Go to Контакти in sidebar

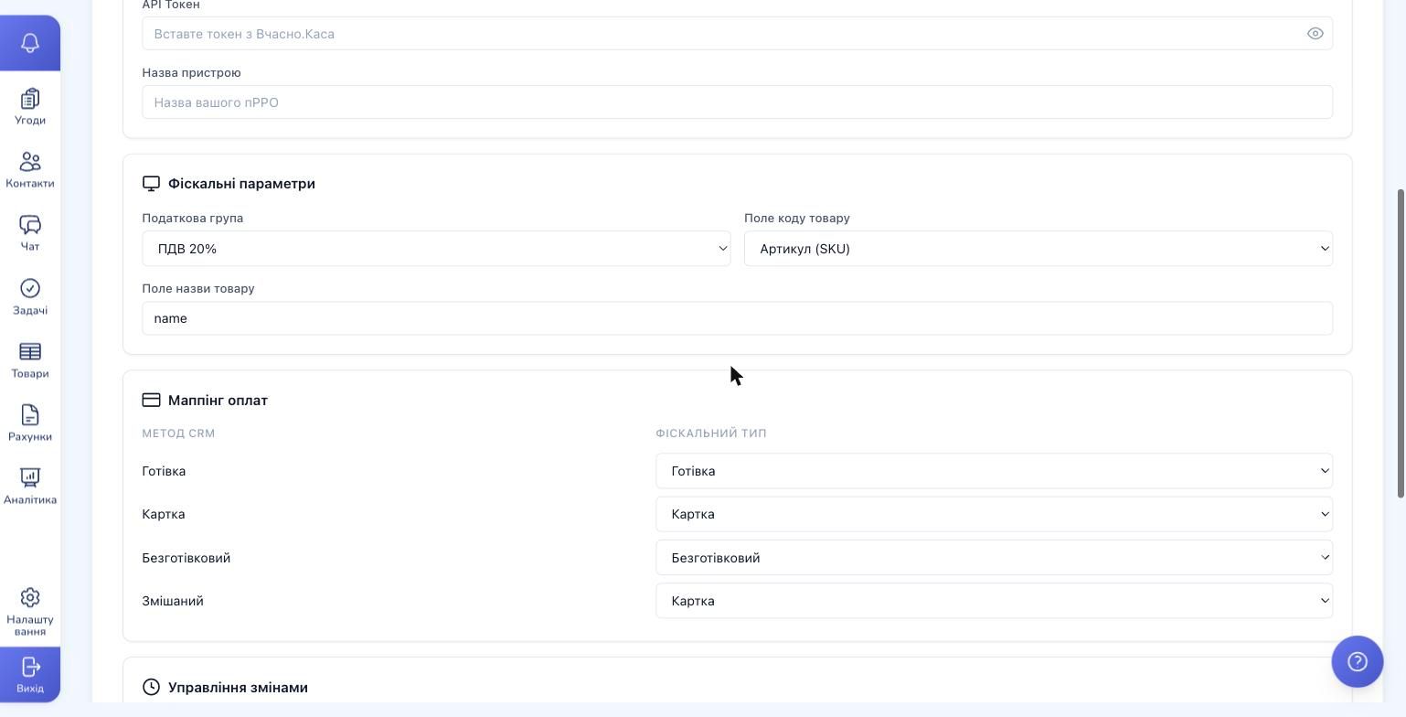click(x=30, y=170)
